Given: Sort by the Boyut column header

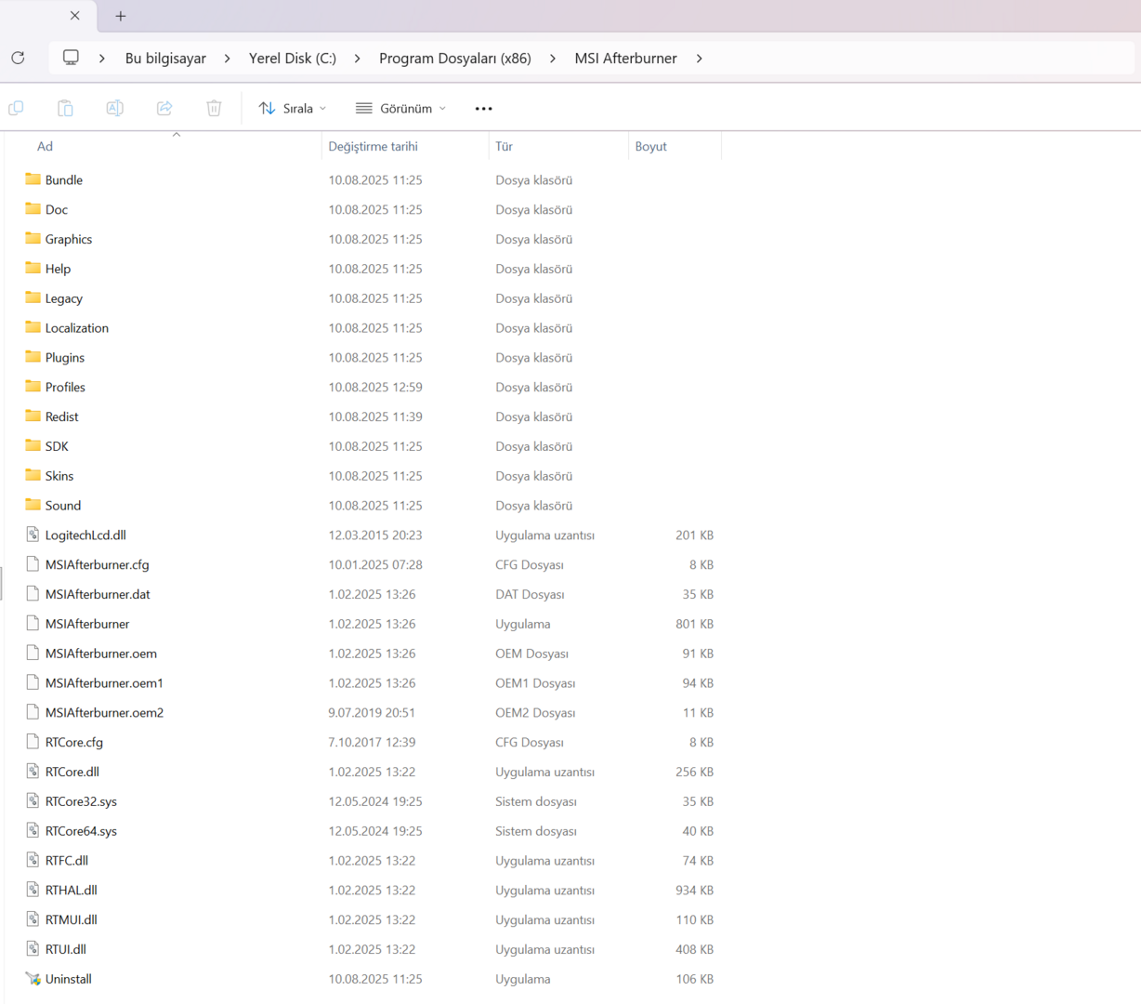Looking at the screenshot, I should [x=650, y=146].
